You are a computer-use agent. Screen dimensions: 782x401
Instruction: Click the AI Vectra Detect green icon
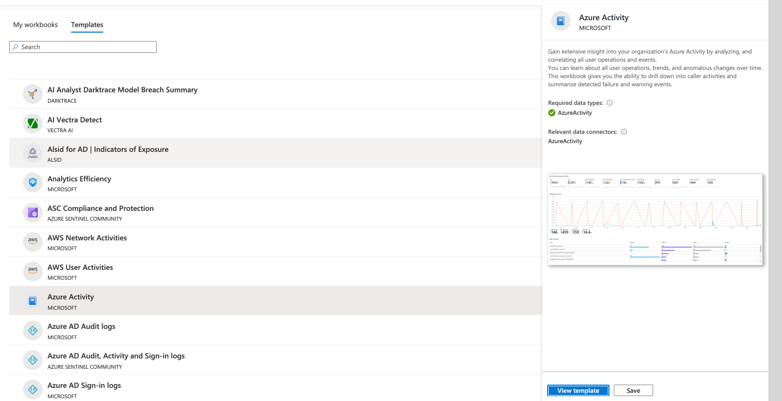[33, 123]
